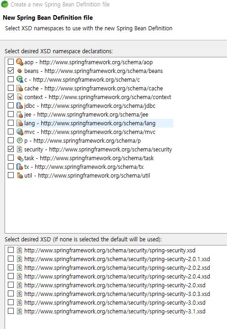
Task: Select checkbox for spring-security-2.0.xsd
Action: point(11,285)
